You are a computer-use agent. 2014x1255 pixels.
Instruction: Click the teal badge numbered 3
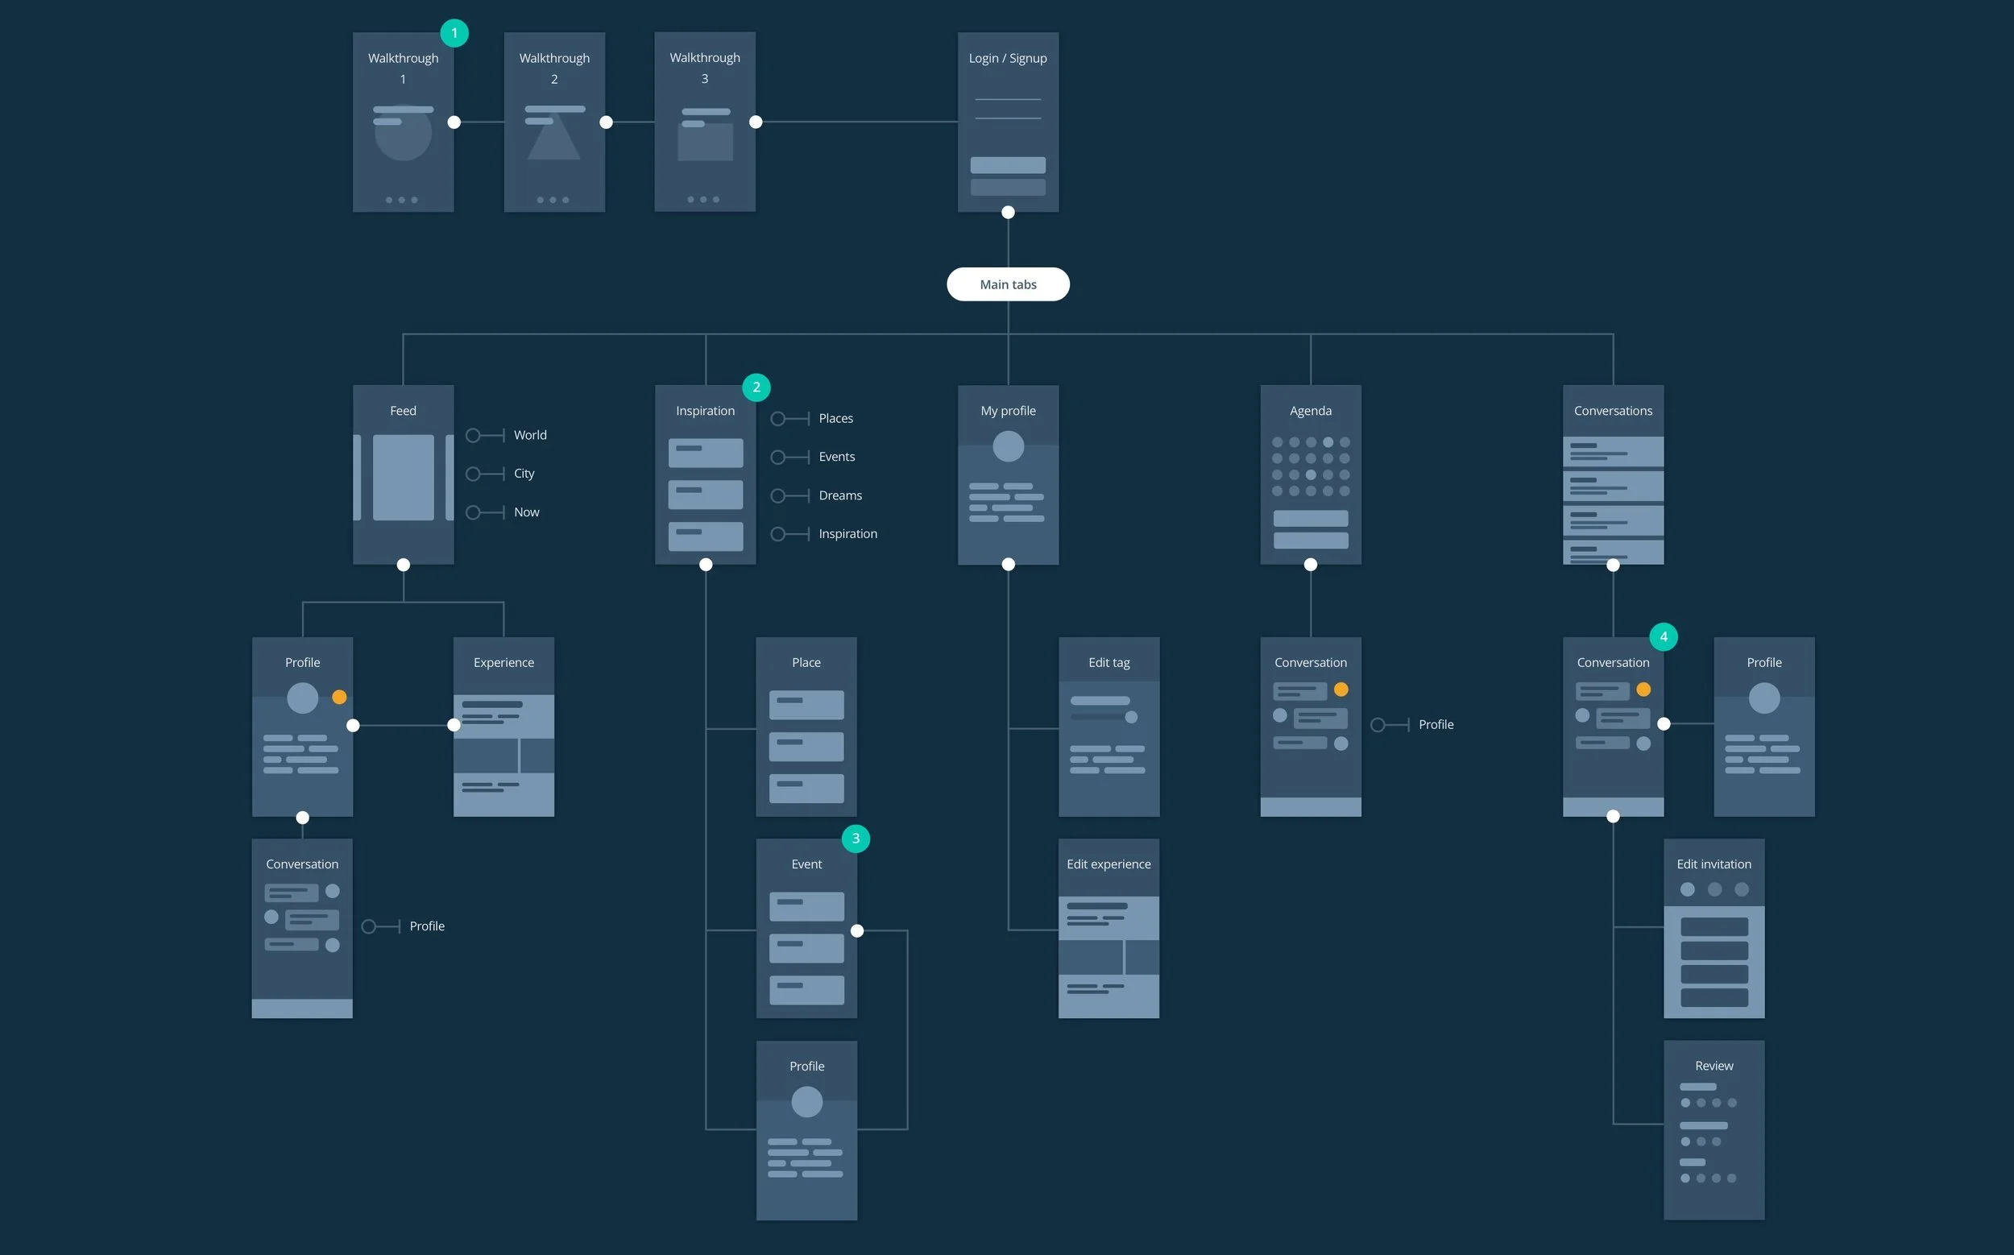pos(856,839)
